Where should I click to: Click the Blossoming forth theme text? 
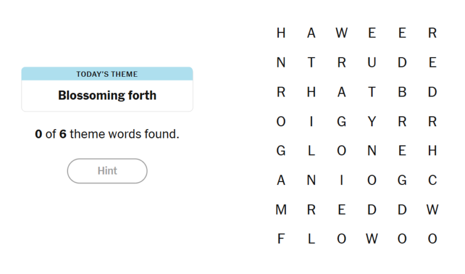point(107,95)
